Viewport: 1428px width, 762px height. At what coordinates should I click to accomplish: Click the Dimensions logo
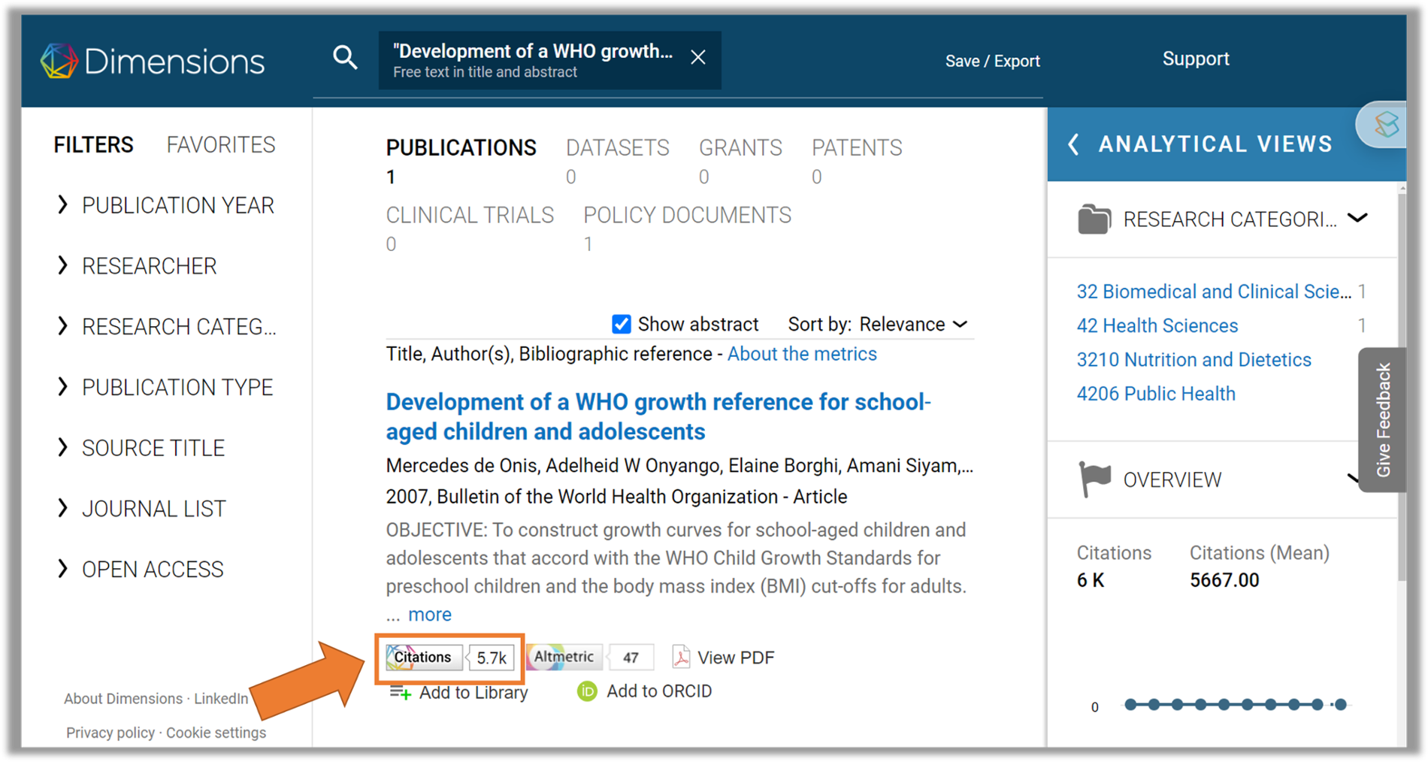(153, 61)
